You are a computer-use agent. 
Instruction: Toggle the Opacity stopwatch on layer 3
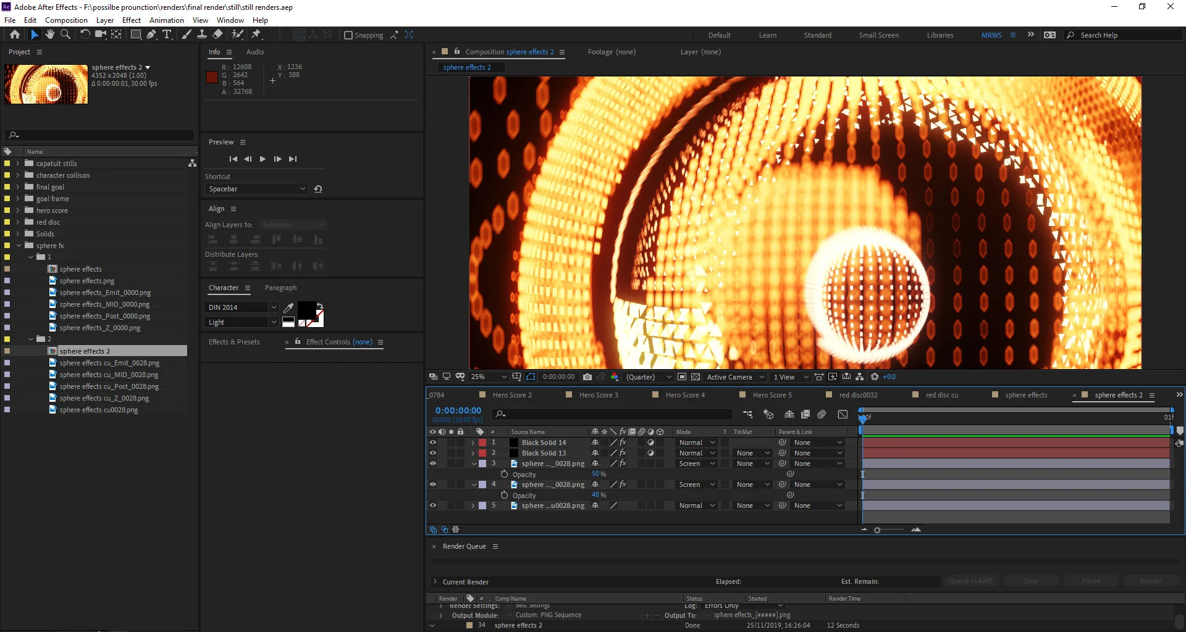pyautogui.click(x=505, y=475)
